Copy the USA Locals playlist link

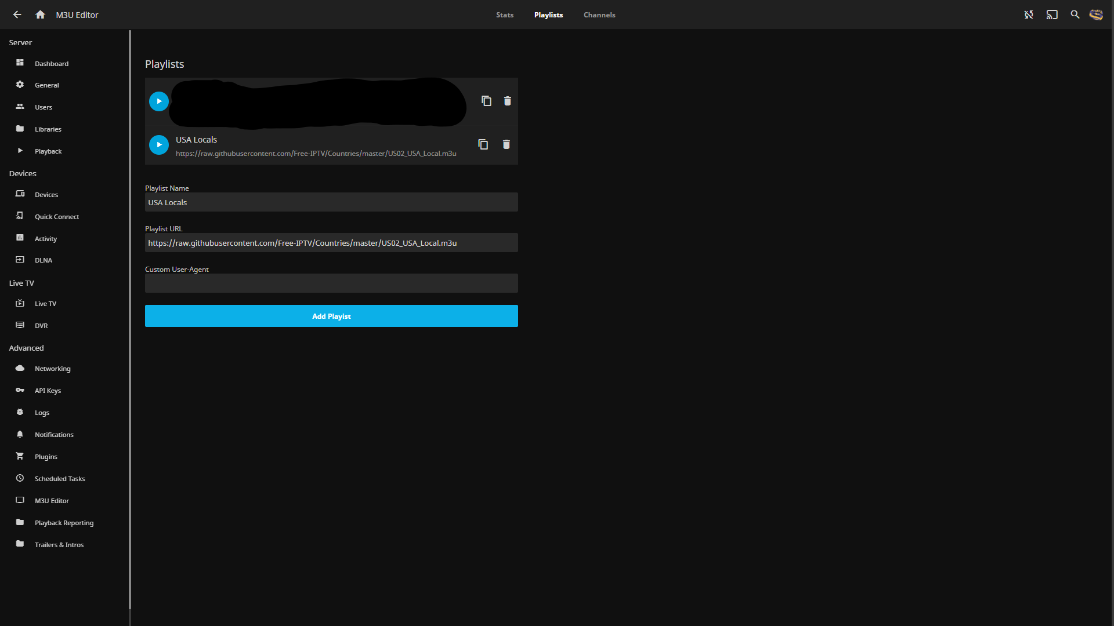(483, 144)
